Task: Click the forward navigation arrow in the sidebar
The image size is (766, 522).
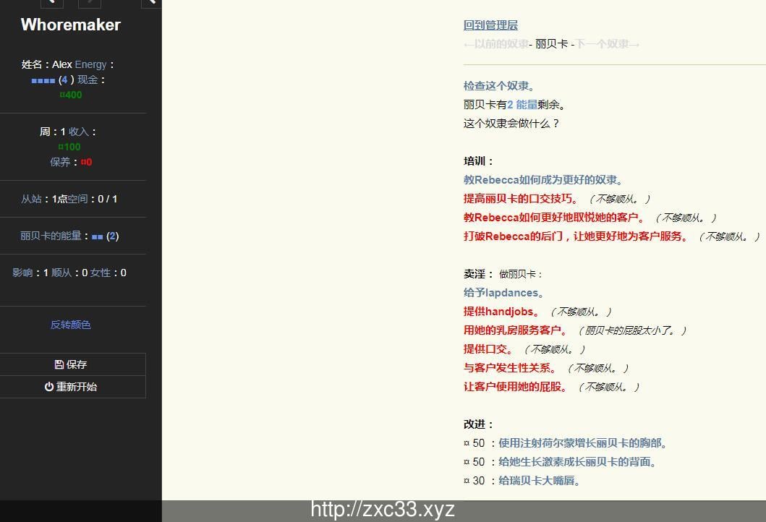Action: click(x=89, y=3)
